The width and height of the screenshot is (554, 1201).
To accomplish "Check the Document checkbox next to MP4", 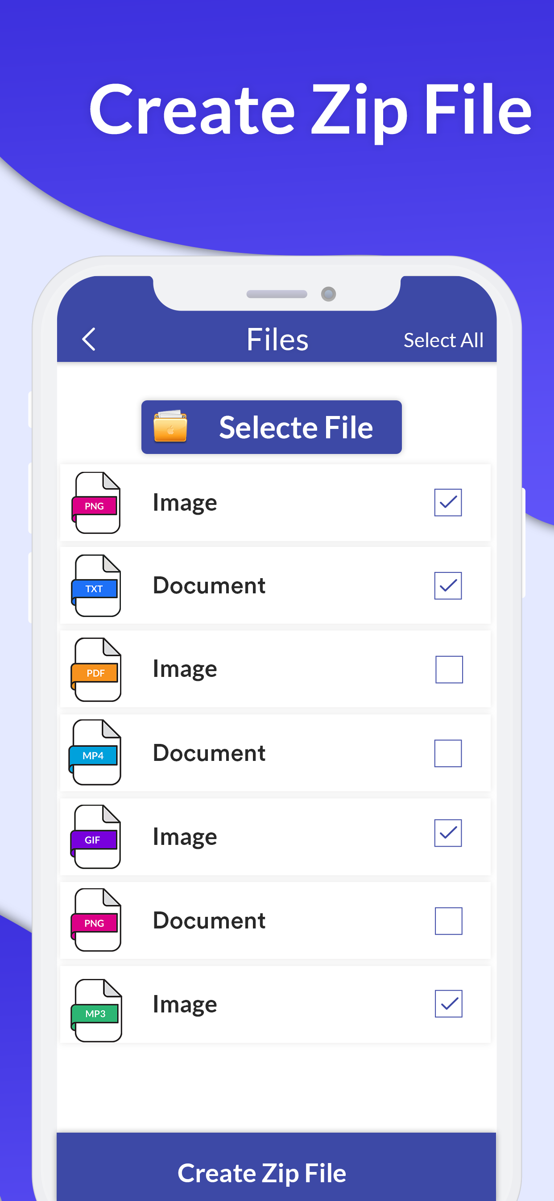I will coord(448,753).
